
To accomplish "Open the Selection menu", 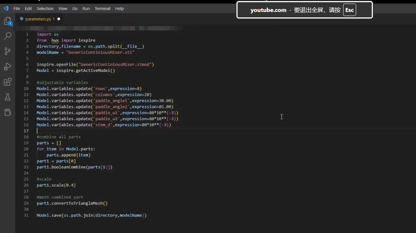I will [x=45, y=8].
